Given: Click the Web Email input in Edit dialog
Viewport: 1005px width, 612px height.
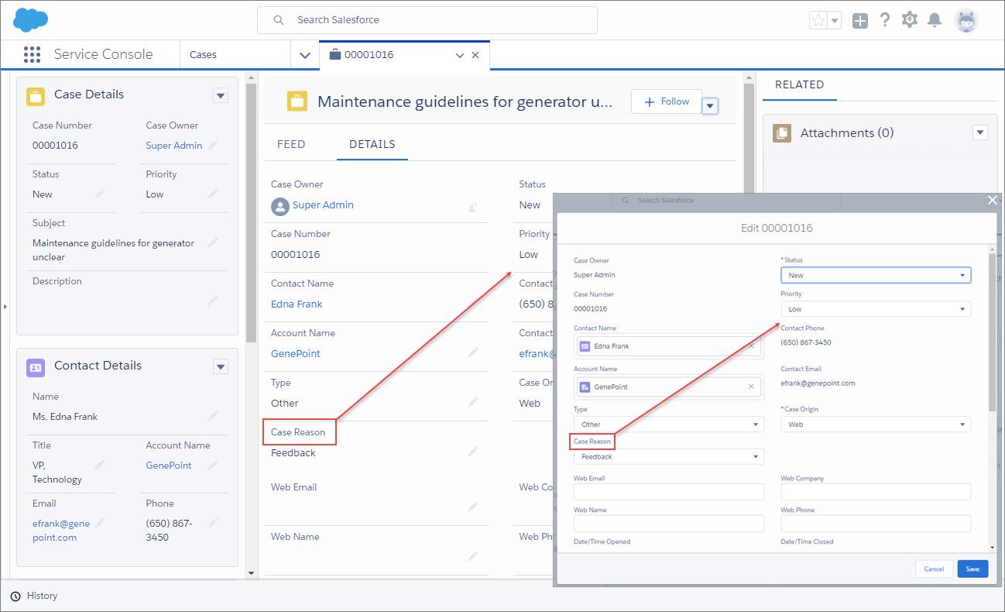Looking at the screenshot, I should [x=669, y=492].
